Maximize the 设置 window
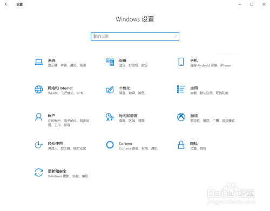 tap(252, 4)
